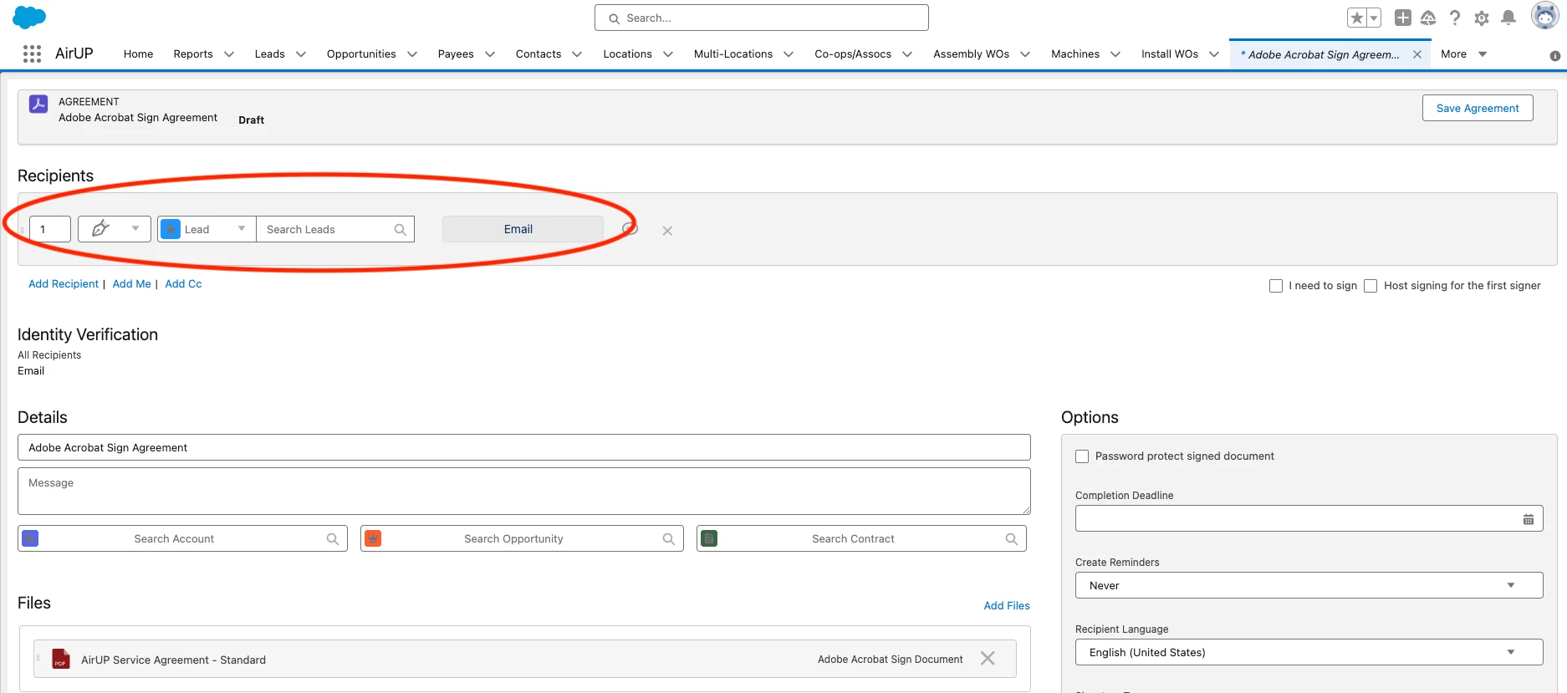Open the Lead recipient type dropdown
The height and width of the screenshot is (693, 1567).
pyautogui.click(x=207, y=229)
